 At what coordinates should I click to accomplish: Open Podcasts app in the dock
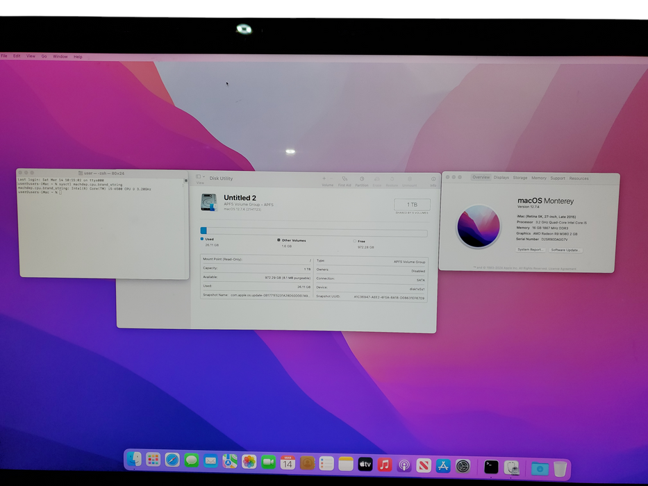coord(404,465)
